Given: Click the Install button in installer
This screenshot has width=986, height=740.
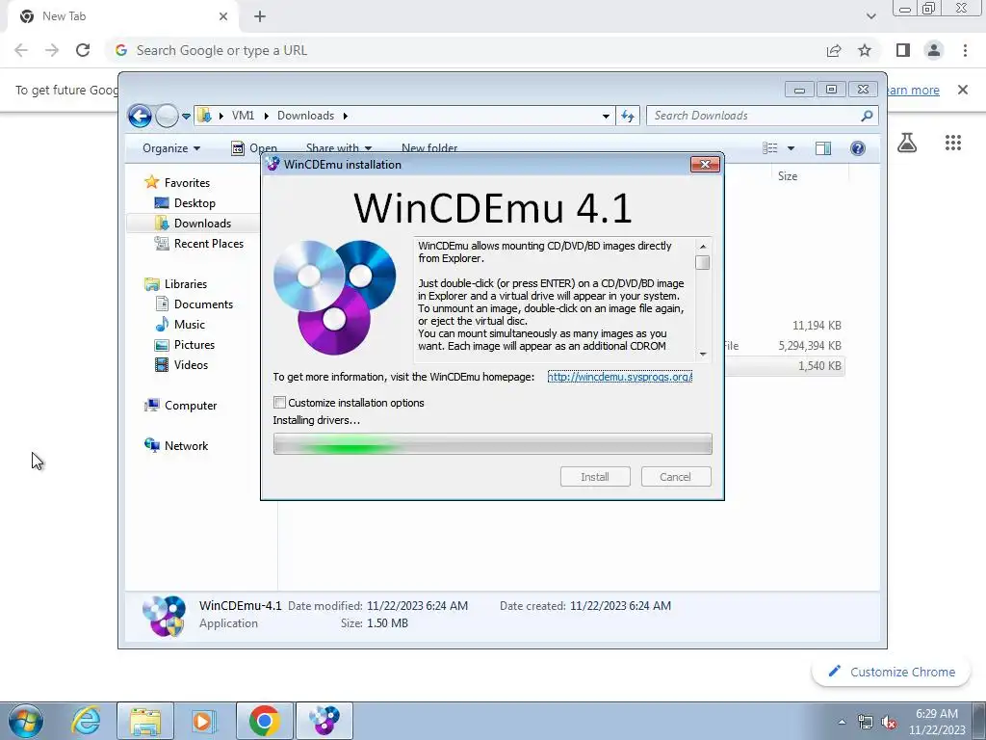Looking at the screenshot, I should (x=595, y=476).
